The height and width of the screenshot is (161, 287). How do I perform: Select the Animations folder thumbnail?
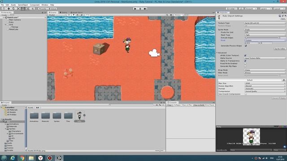(x=34, y=115)
